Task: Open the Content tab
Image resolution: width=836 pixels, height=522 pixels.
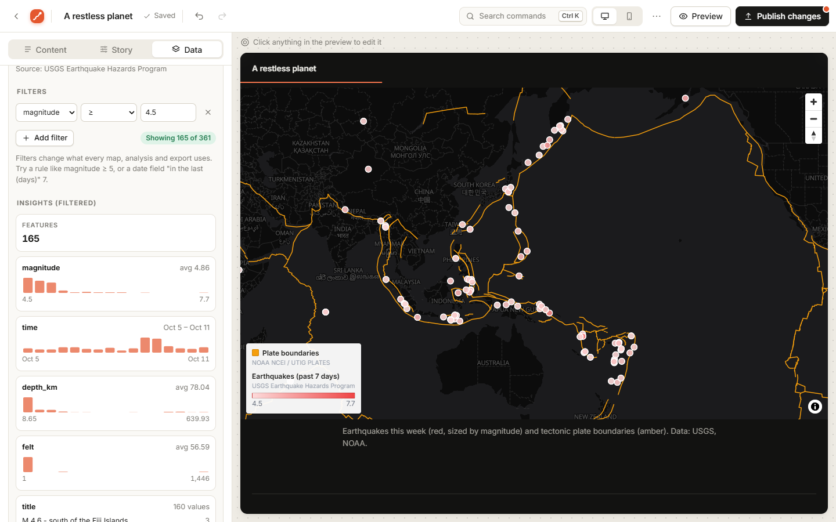Action: click(x=45, y=50)
